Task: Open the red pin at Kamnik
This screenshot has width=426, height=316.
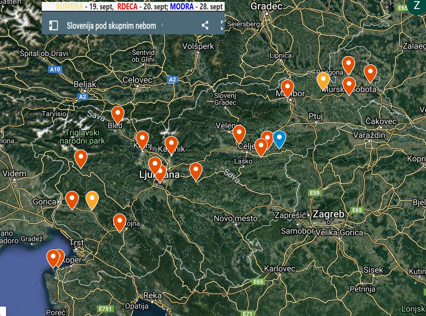Action: coord(171,143)
